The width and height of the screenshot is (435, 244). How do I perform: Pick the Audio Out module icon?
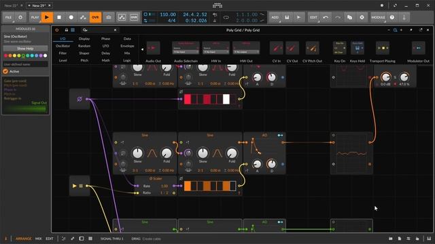[x=153, y=48]
